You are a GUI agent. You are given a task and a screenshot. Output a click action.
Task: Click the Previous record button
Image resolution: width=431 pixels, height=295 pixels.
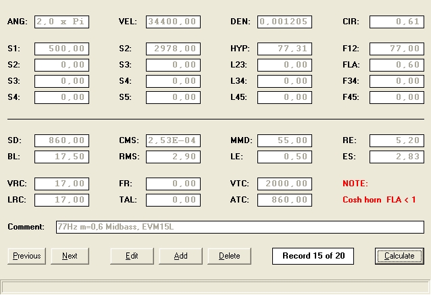click(27, 256)
